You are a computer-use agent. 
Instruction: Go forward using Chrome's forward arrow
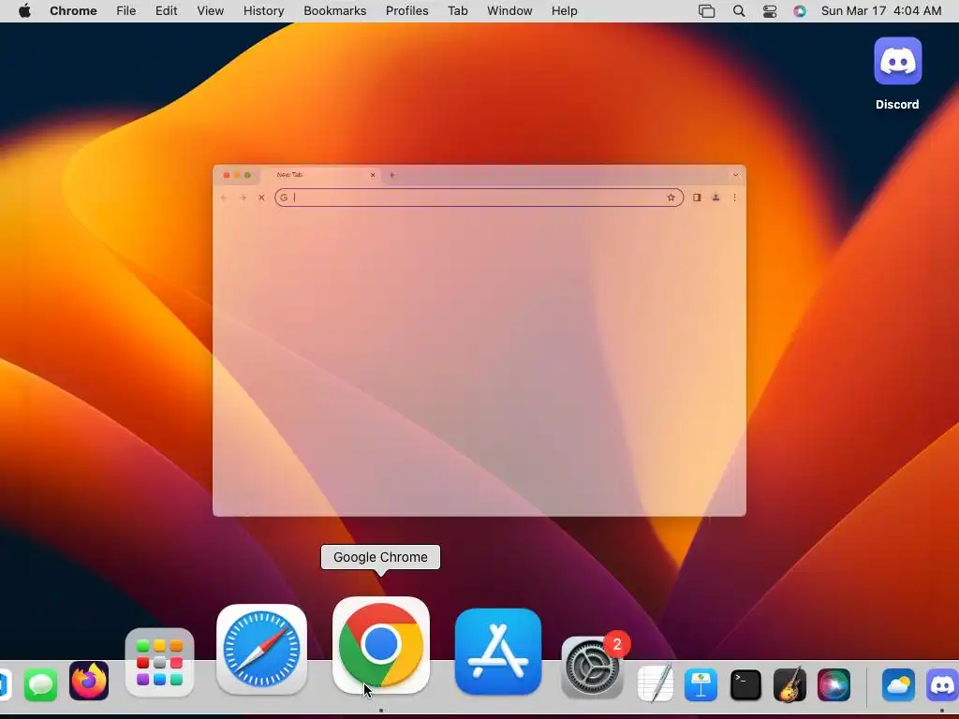click(243, 198)
